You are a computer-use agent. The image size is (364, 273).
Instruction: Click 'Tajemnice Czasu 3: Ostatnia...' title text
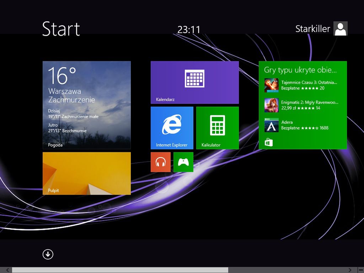[x=309, y=82]
